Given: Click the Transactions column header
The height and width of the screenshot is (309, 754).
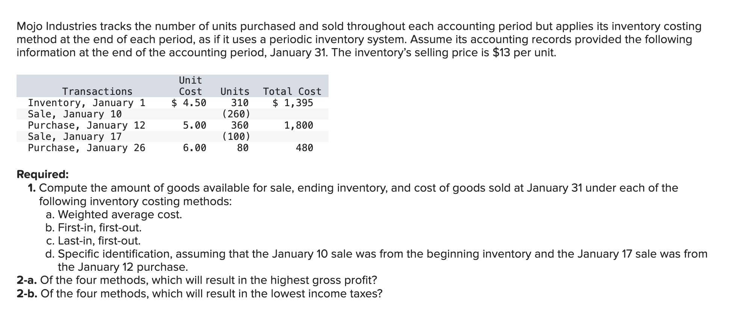Looking at the screenshot, I should [x=97, y=91].
